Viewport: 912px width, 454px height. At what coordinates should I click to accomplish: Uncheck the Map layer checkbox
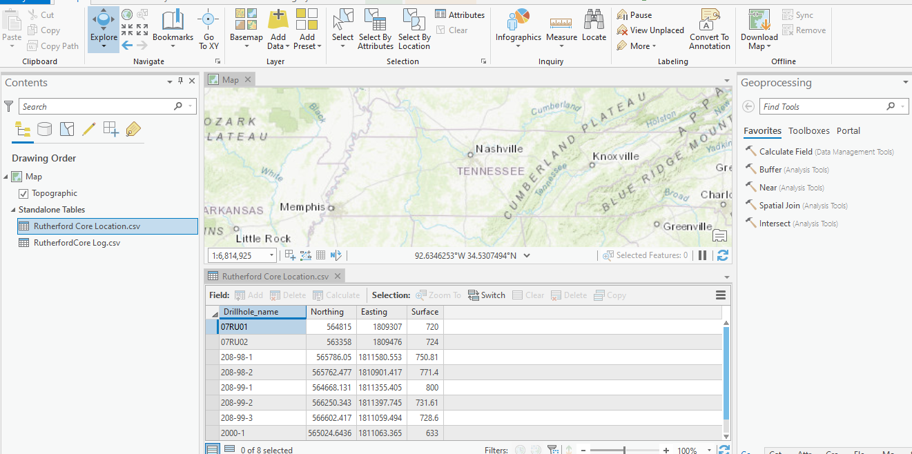click(15, 176)
